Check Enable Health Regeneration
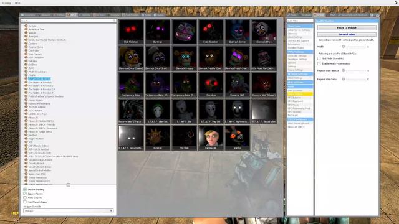 tap(319, 63)
